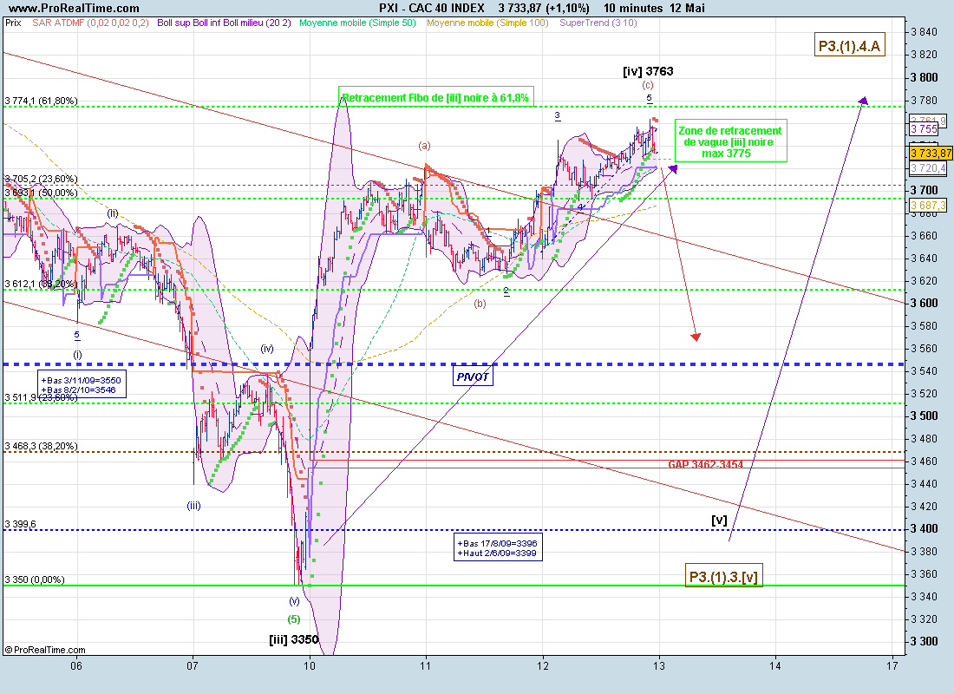
Task: Click the blue (ii) wave label
Action: click(x=113, y=213)
